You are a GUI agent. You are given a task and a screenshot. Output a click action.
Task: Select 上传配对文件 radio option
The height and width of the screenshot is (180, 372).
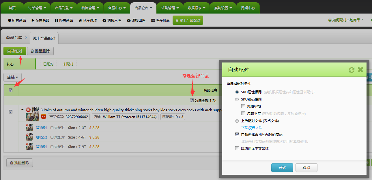click(237, 121)
